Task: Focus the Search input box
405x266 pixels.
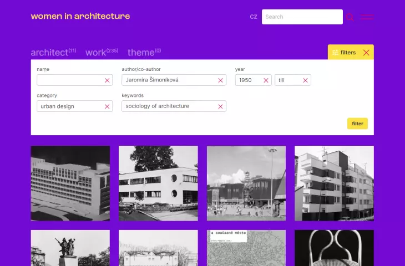Action: coord(302,17)
